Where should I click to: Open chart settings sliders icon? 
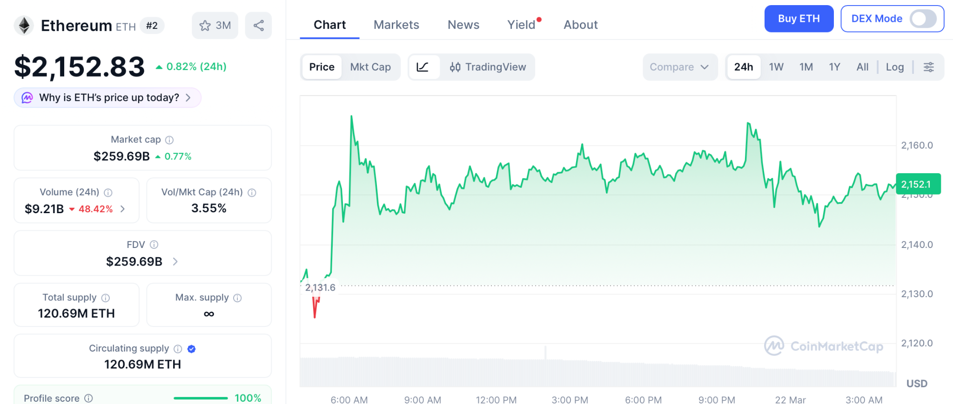point(928,67)
